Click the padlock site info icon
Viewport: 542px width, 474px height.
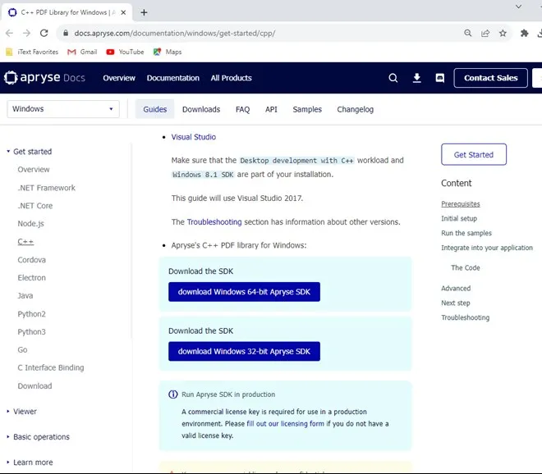click(x=66, y=33)
